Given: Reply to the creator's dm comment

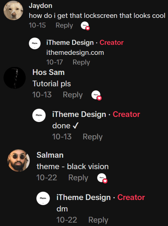Looking at the screenshot, I should pos(98,220).
